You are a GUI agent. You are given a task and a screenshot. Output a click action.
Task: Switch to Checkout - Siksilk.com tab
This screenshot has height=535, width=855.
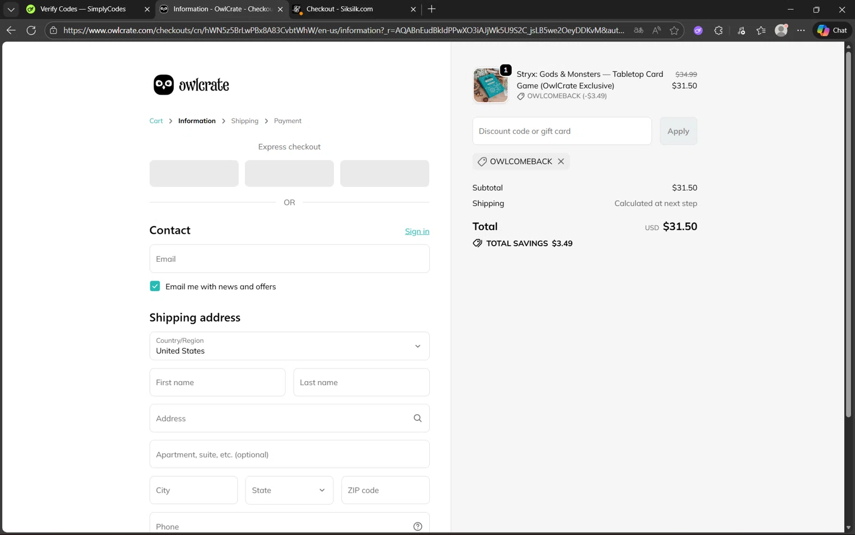click(340, 9)
